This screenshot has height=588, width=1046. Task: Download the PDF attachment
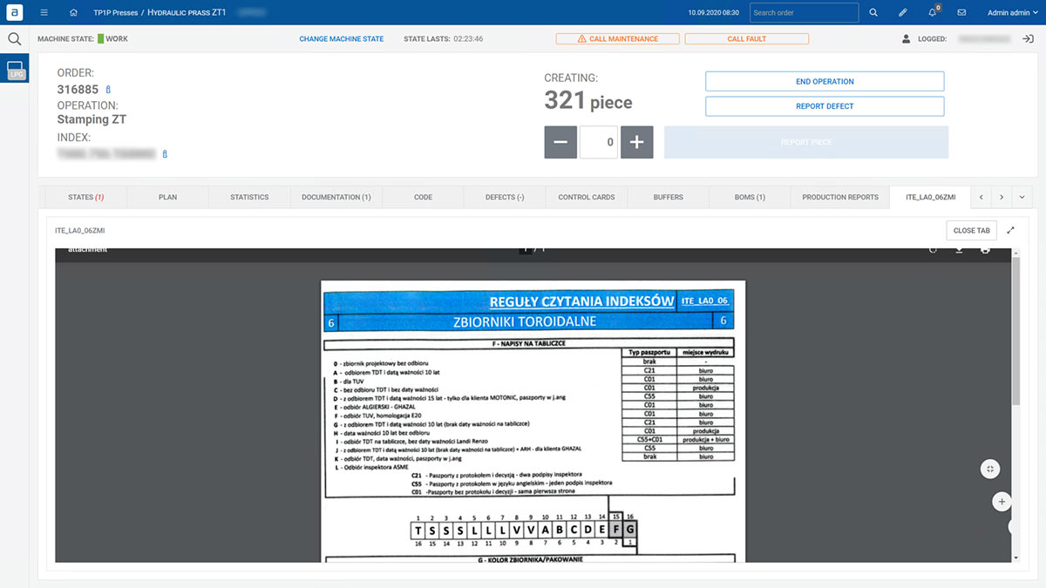(x=959, y=250)
